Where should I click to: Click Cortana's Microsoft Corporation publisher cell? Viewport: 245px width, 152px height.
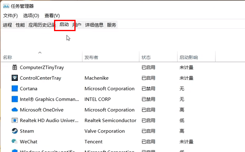coord(110,89)
